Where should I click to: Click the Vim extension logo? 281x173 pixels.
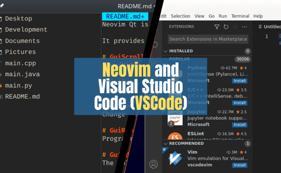[x=175, y=158]
